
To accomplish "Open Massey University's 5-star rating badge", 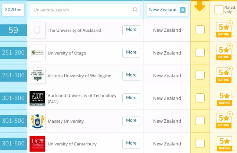I will (224, 120).
